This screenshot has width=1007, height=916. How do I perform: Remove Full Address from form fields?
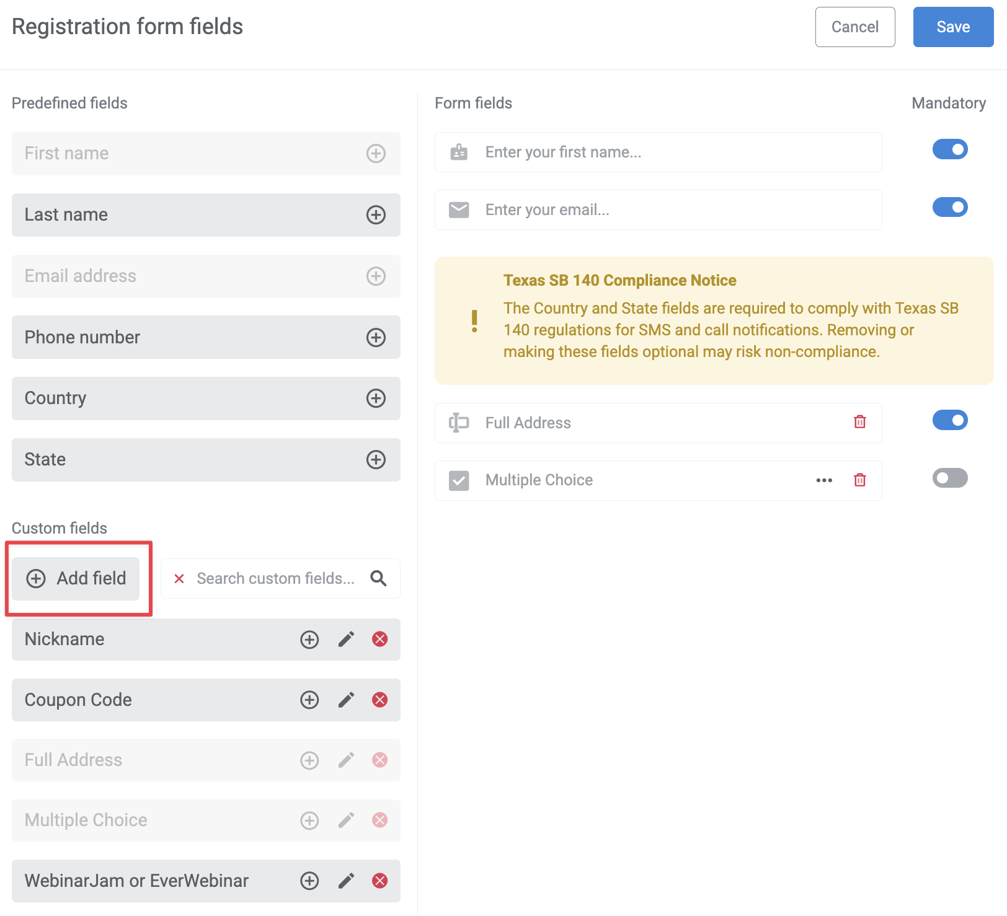click(859, 422)
